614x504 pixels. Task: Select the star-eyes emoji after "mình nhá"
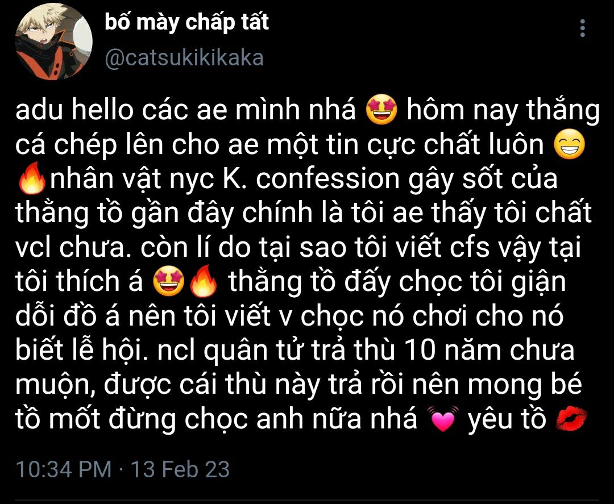[381, 110]
